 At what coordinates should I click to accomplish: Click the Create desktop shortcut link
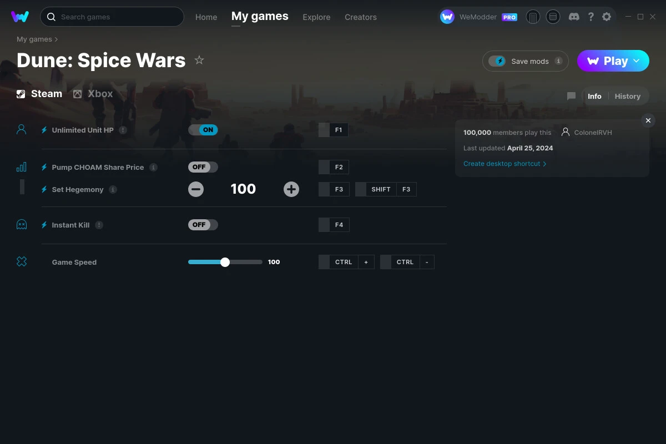(501, 164)
